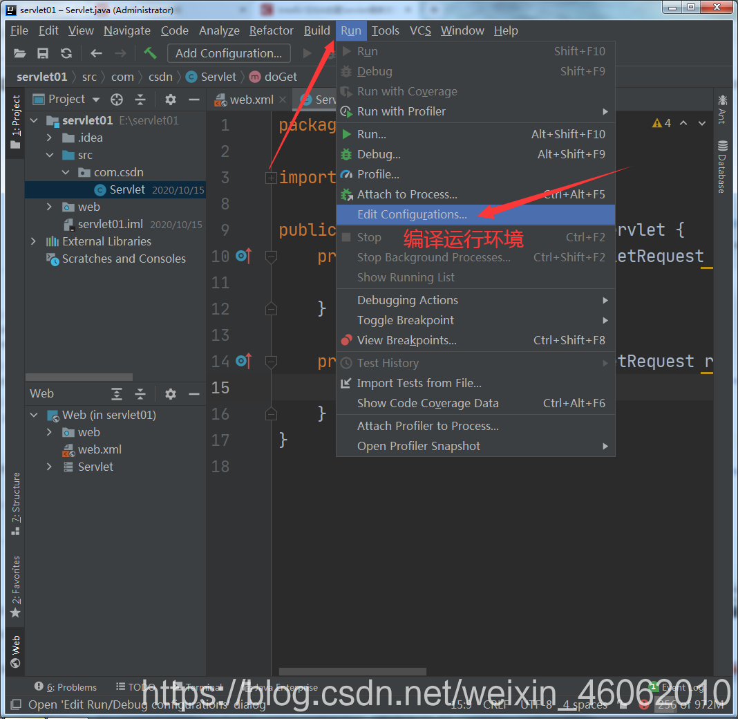Go to next highlighted error arrow
The image size is (738, 719).
point(702,123)
